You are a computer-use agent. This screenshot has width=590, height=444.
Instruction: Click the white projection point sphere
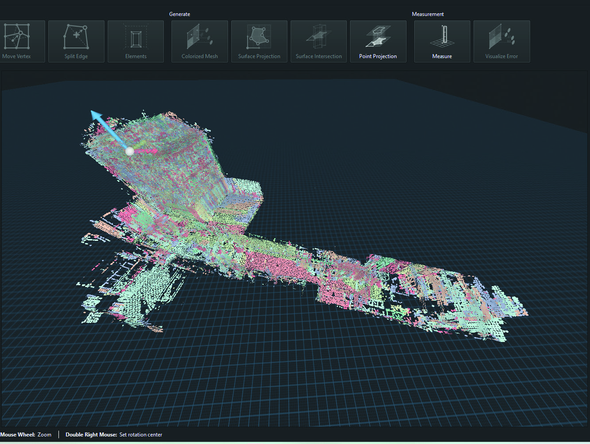click(x=129, y=151)
